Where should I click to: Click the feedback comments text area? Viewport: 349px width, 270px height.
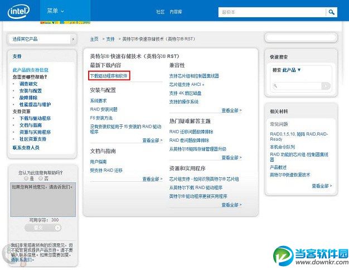tap(43, 200)
